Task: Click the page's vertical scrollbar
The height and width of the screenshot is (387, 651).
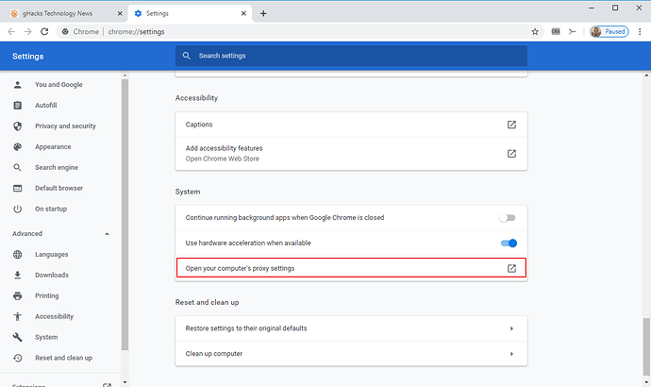Action: tap(646, 340)
